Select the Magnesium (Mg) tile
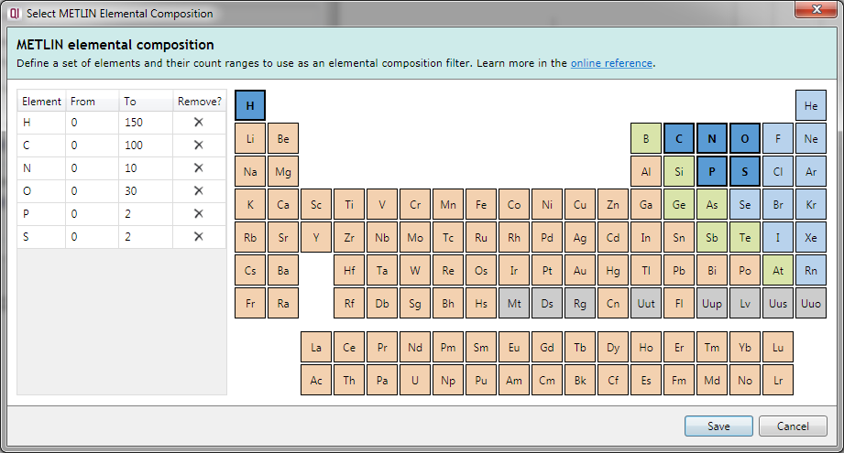 283,171
